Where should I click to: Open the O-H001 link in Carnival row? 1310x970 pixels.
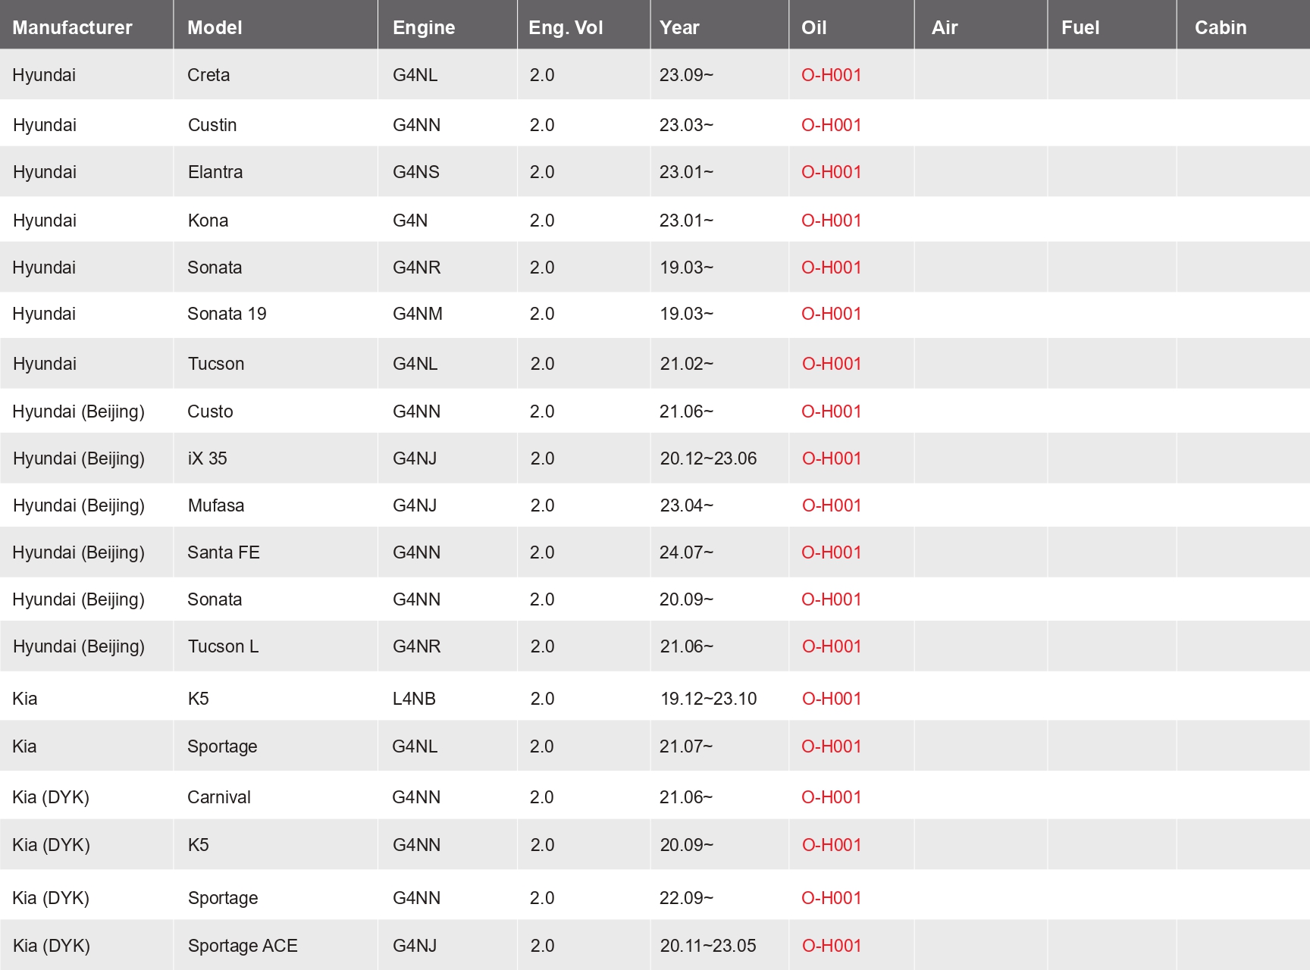[x=831, y=797]
